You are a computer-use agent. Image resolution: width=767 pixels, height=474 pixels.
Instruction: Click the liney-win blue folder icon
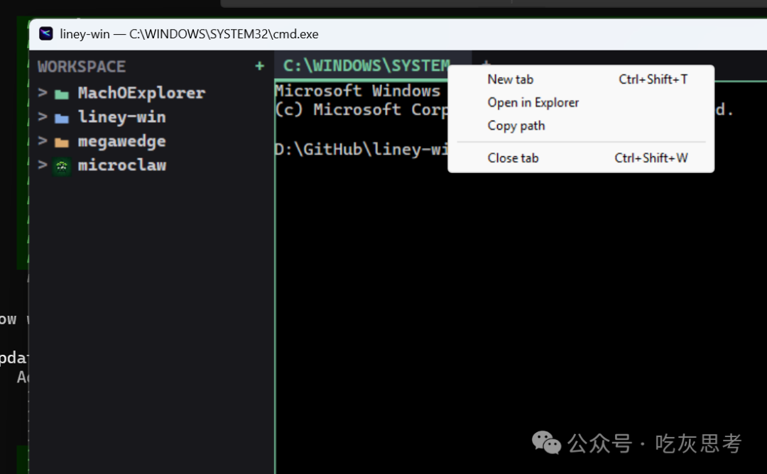62,118
